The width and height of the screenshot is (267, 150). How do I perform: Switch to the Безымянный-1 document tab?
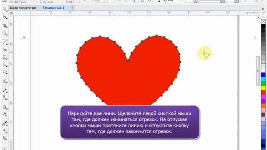click(x=53, y=7)
